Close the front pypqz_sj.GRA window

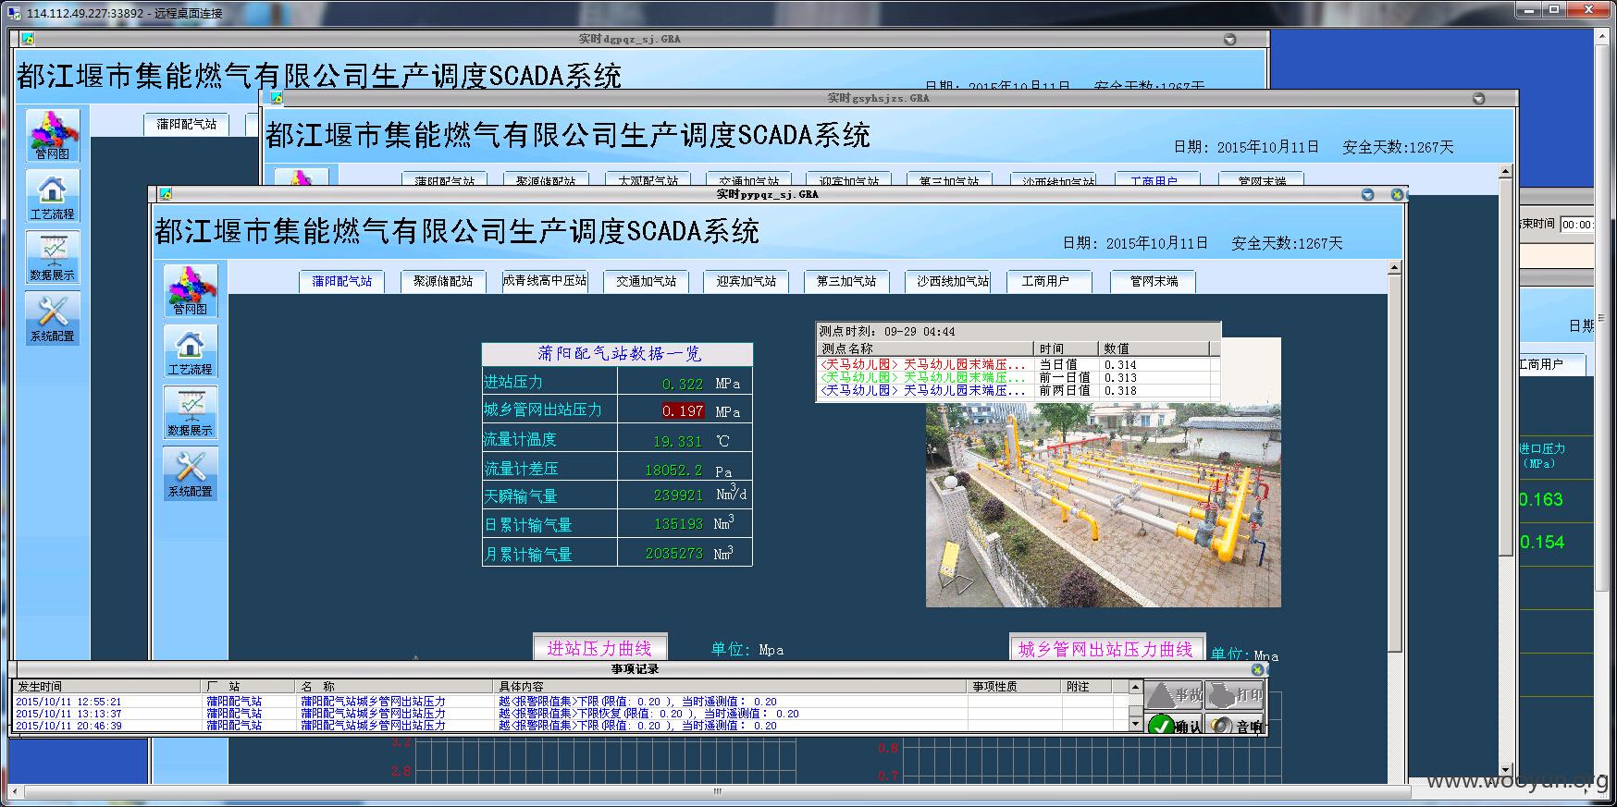pos(1398,194)
